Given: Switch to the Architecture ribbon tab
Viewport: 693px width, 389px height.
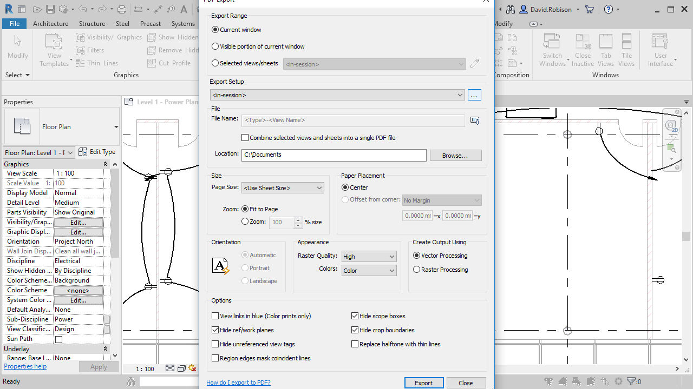Looking at the screenshot, I should pos(50,23).
